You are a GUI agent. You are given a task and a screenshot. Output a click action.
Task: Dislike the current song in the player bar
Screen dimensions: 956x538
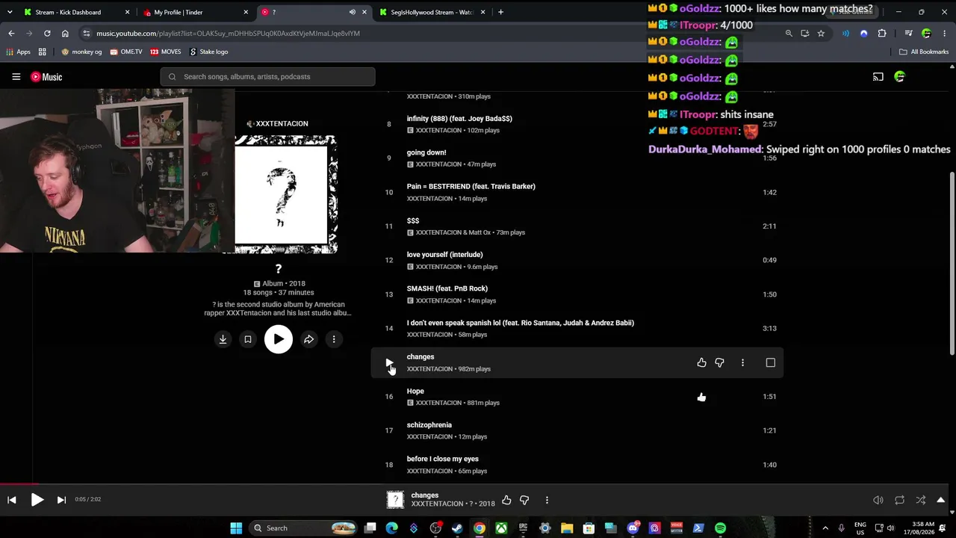click(524, 500)
